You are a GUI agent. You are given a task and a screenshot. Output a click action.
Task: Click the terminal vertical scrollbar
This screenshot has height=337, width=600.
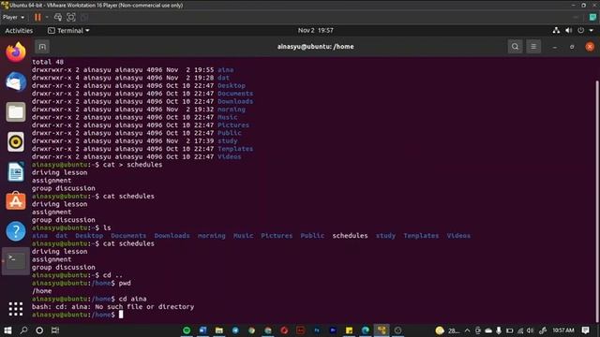coord(597,200)
